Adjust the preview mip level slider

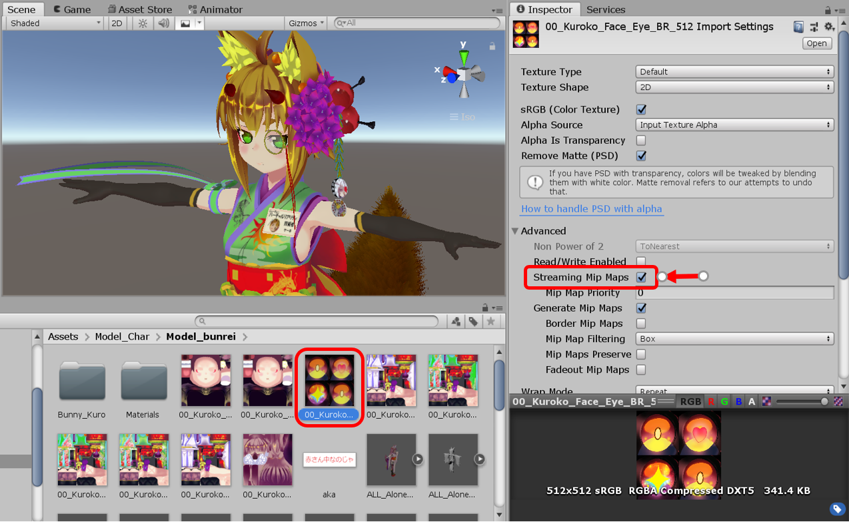[802, 401]
